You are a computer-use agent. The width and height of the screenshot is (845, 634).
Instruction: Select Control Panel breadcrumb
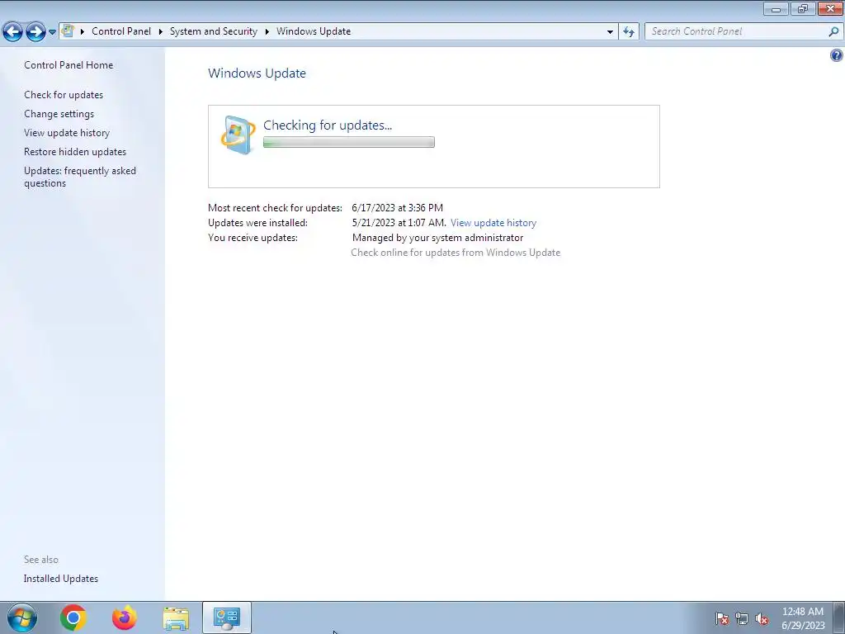[121, 31]
